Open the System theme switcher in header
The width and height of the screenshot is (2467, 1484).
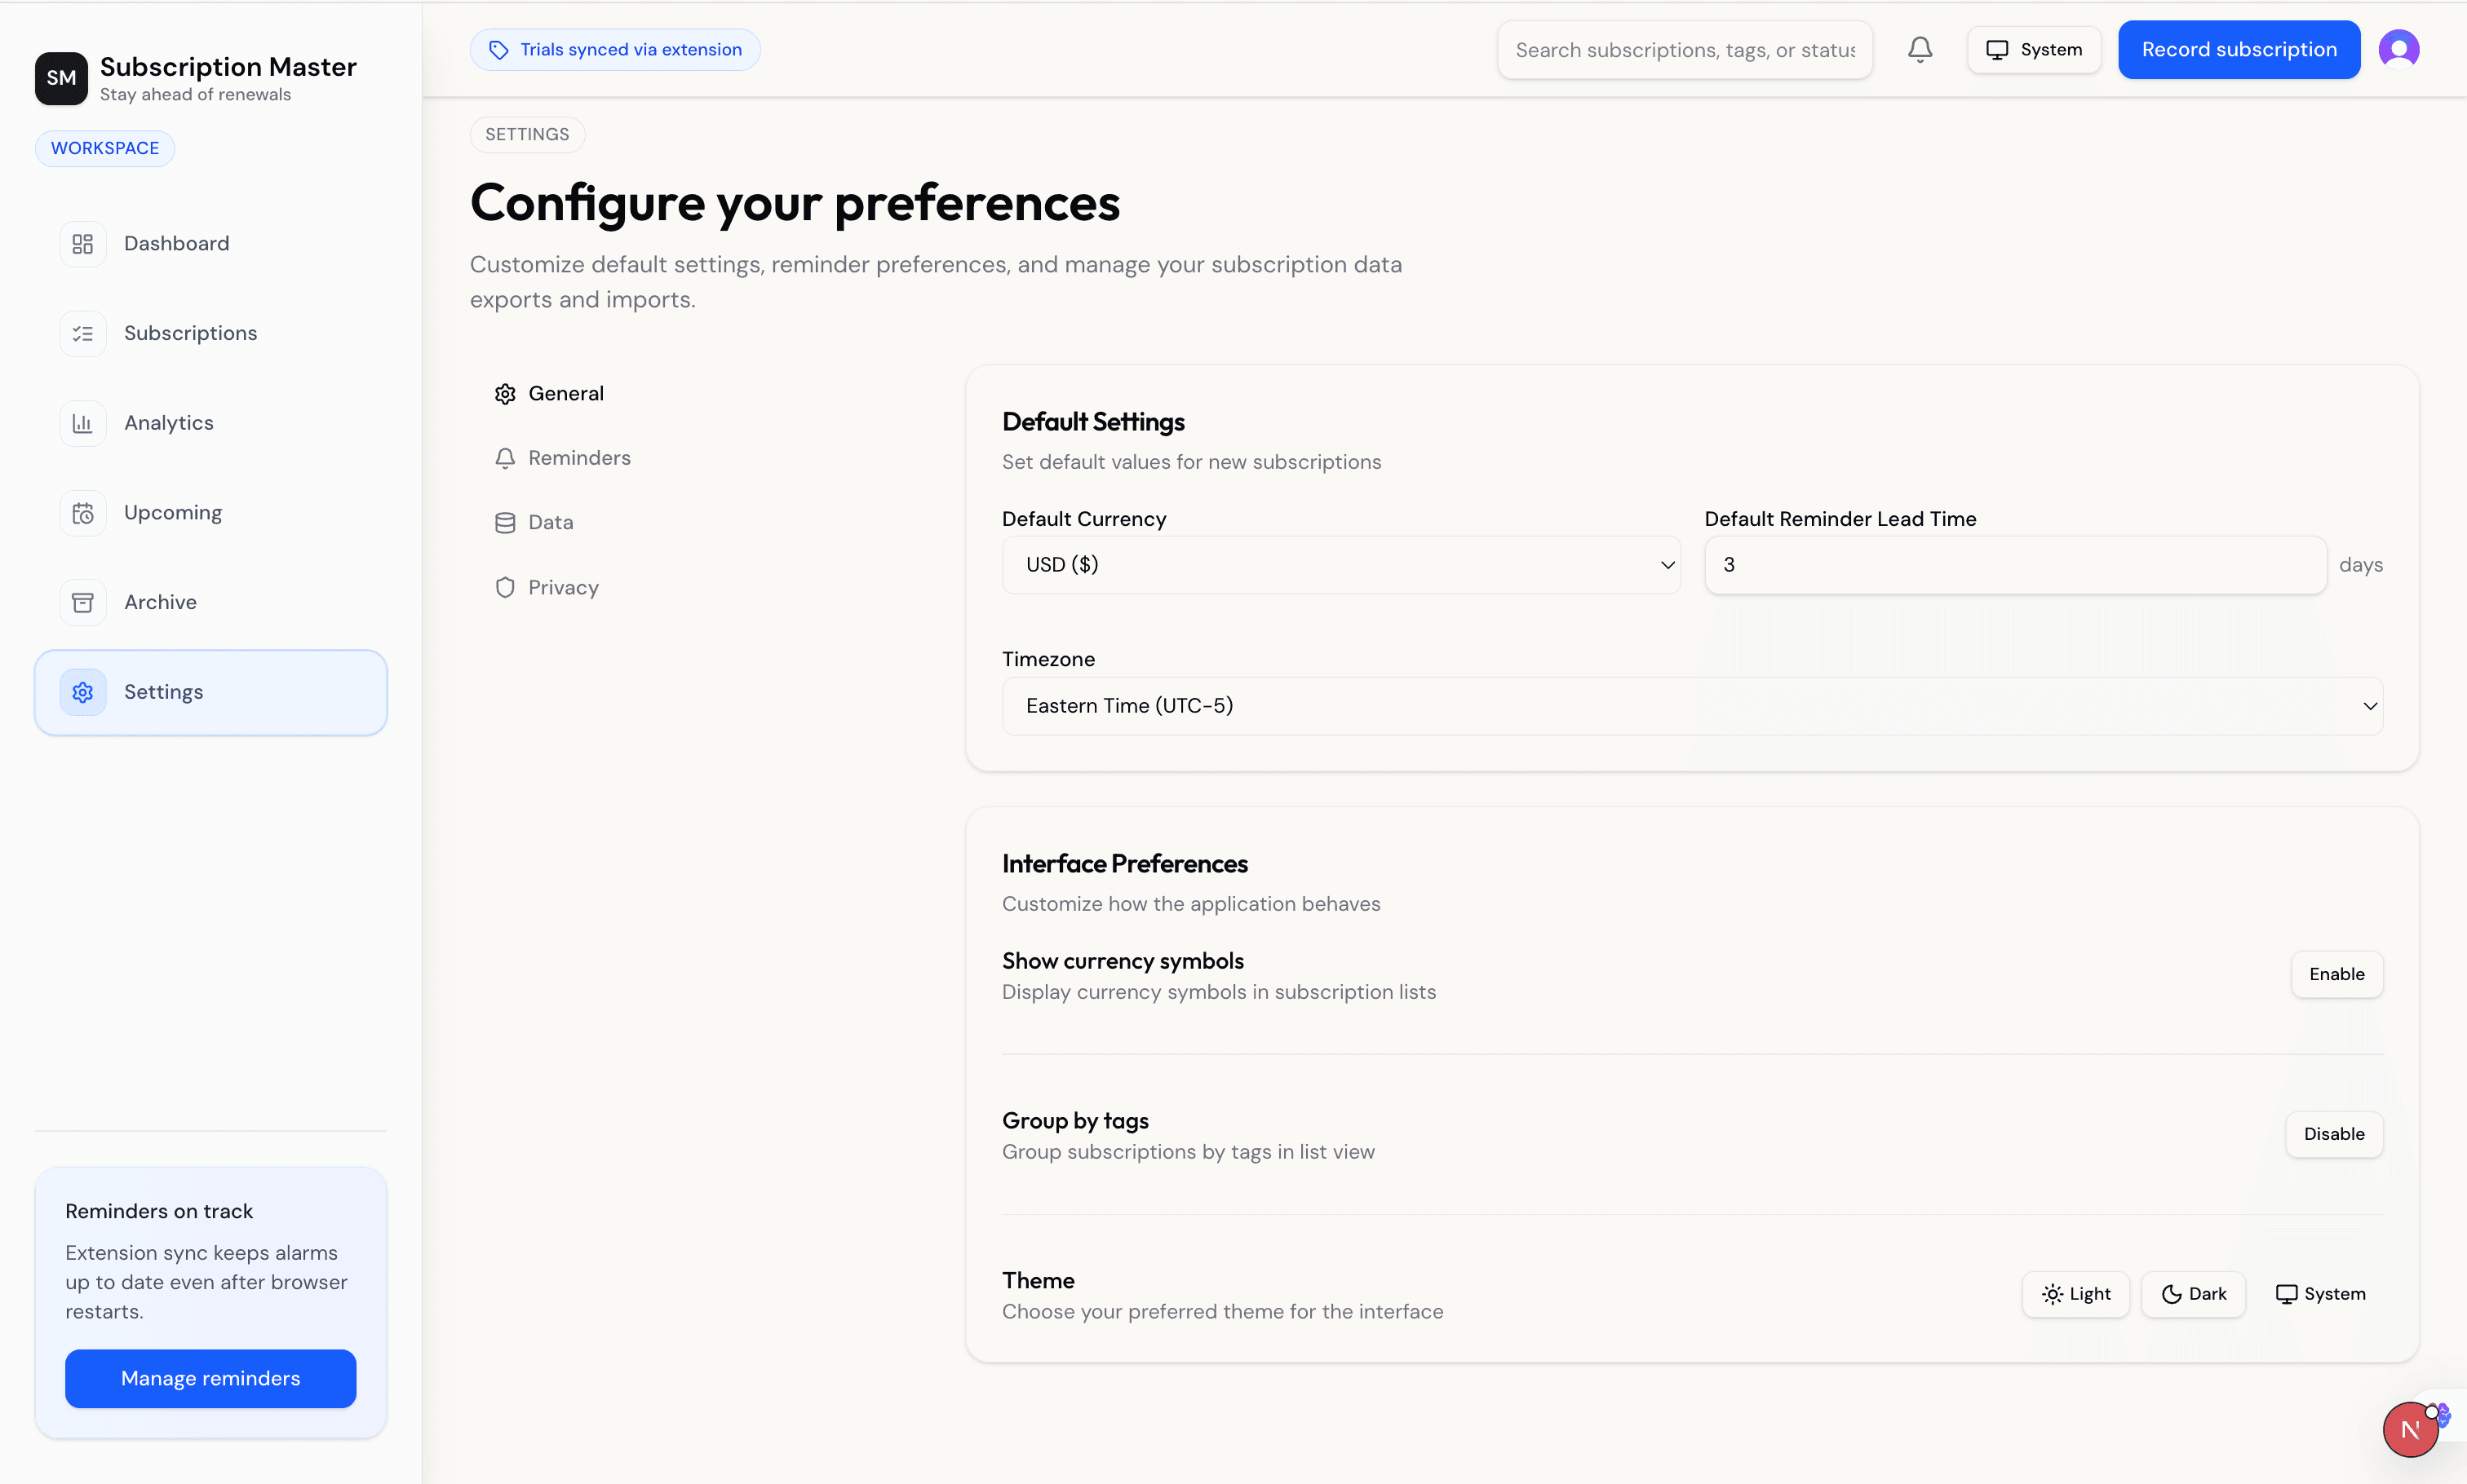pos(2033,48)
